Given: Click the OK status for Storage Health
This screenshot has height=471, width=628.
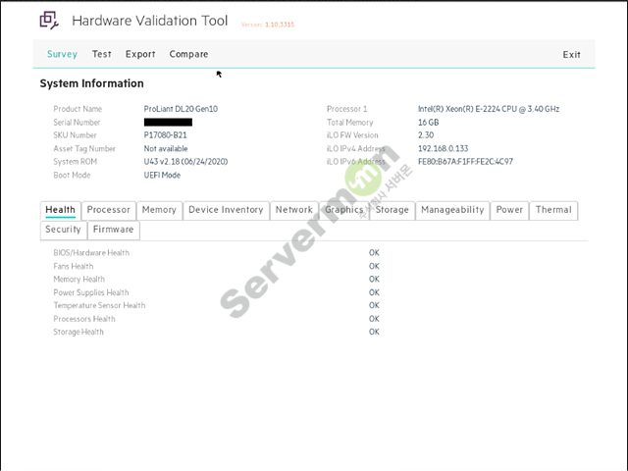Looking at the screenshot, I should (x=374, y=332).
